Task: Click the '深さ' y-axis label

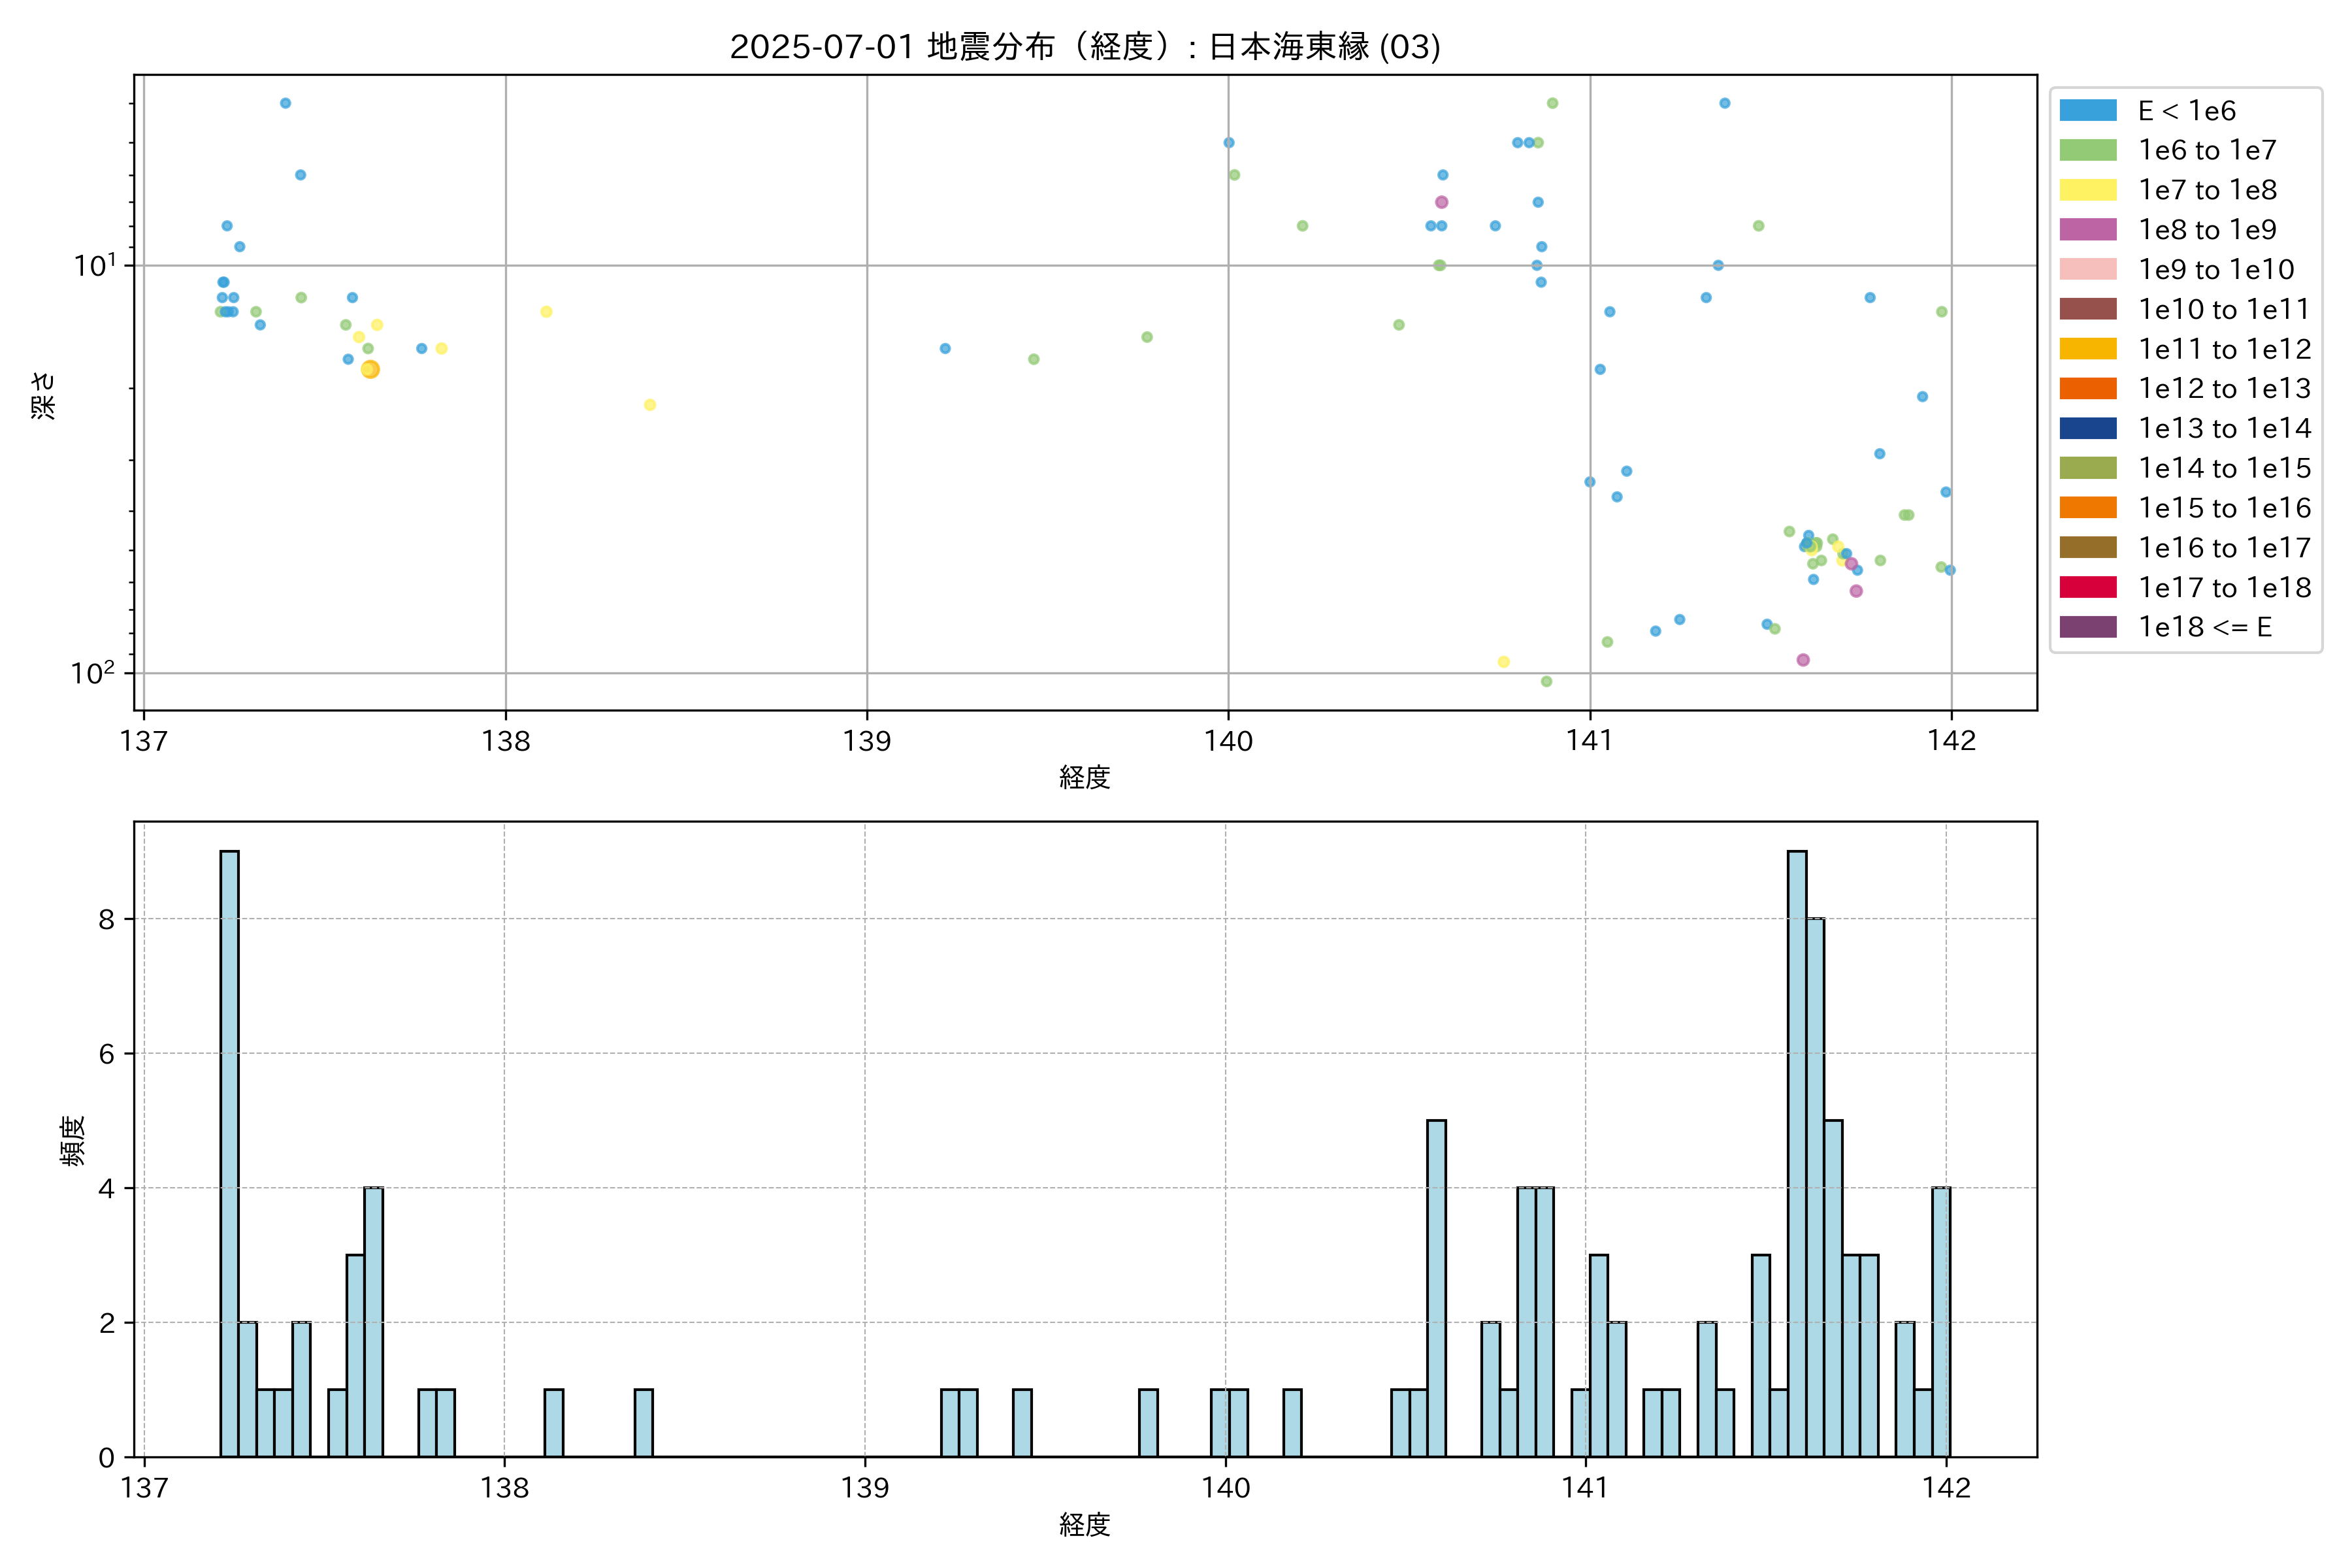Action: [x=43, y=395]
